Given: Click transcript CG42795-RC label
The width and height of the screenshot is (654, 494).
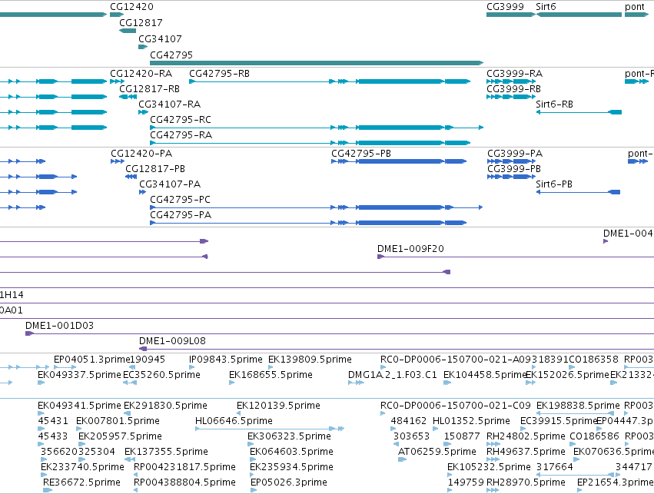Looking at the screenshot, I should click(181, 120).
